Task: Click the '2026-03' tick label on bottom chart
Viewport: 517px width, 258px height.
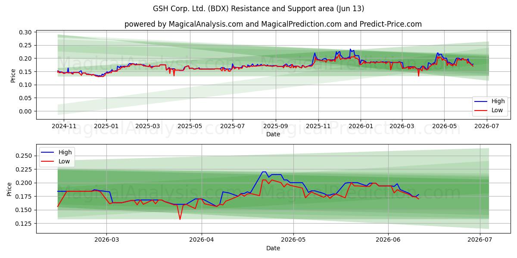Action: pyautogui.click(x=106, y=240)
